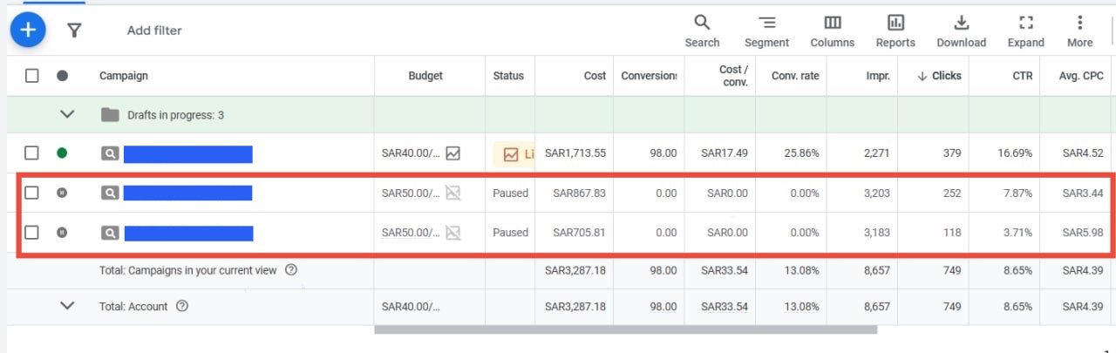The width and height of the screenshot is (1116, 353).
Task: Open the Search tool in toolbar
Action: coord(702,31)
